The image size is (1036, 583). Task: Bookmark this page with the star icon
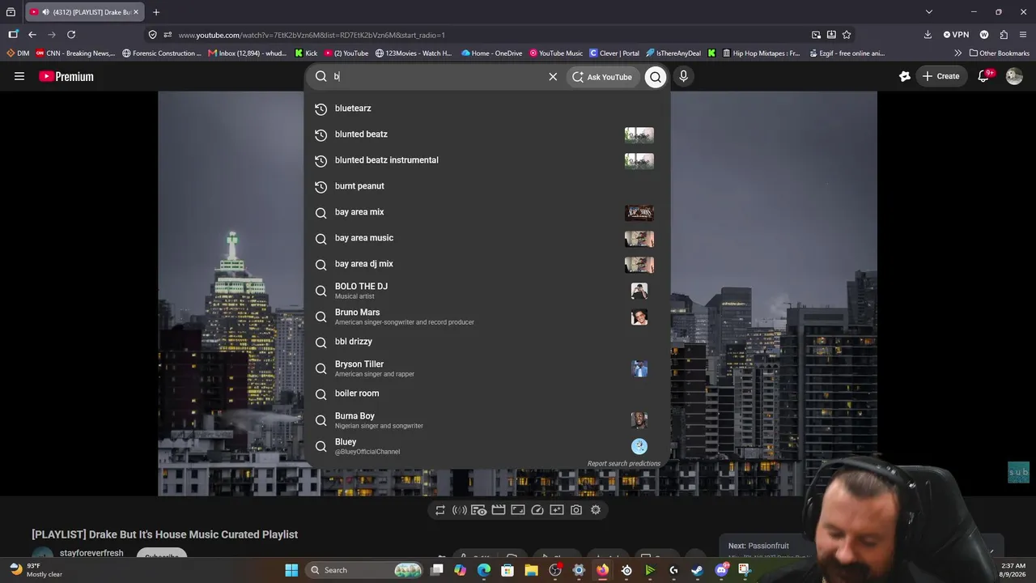(847, 35)
